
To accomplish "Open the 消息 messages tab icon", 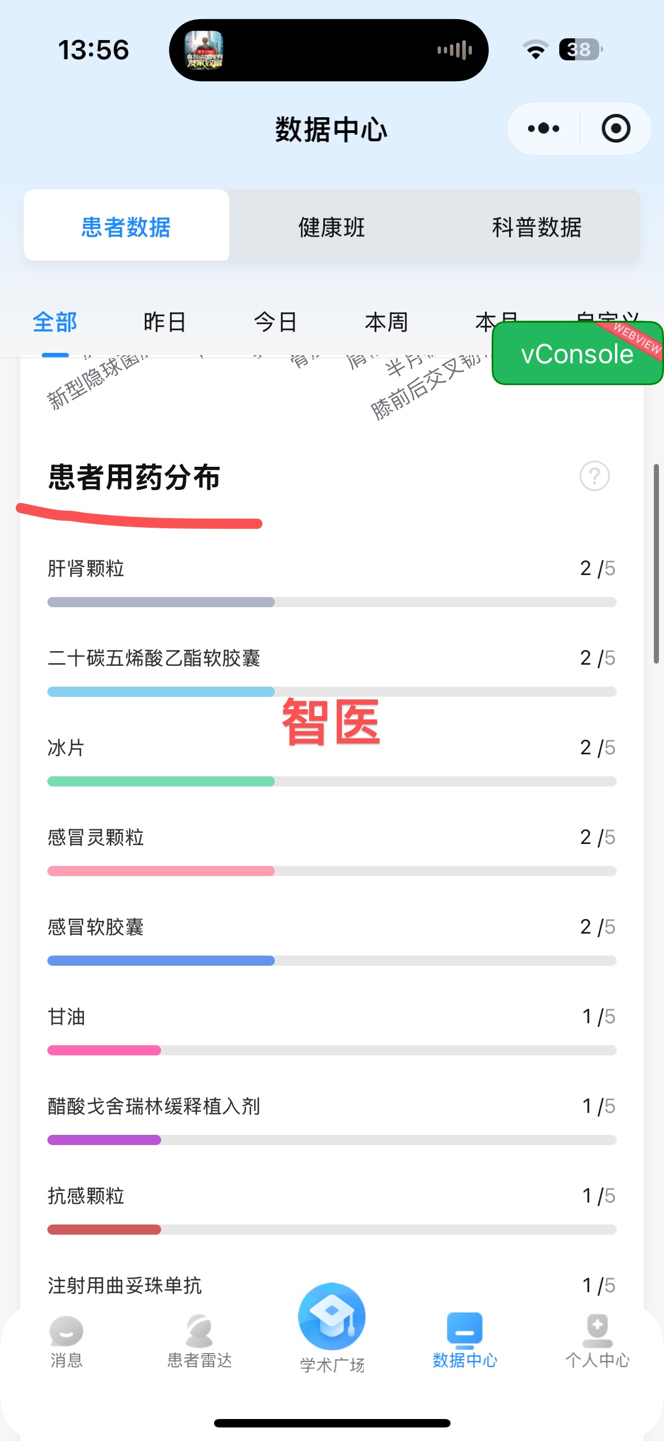I will click(x=66, y=1332).
